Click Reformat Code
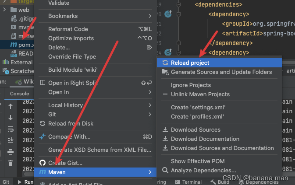 point(95,29)
